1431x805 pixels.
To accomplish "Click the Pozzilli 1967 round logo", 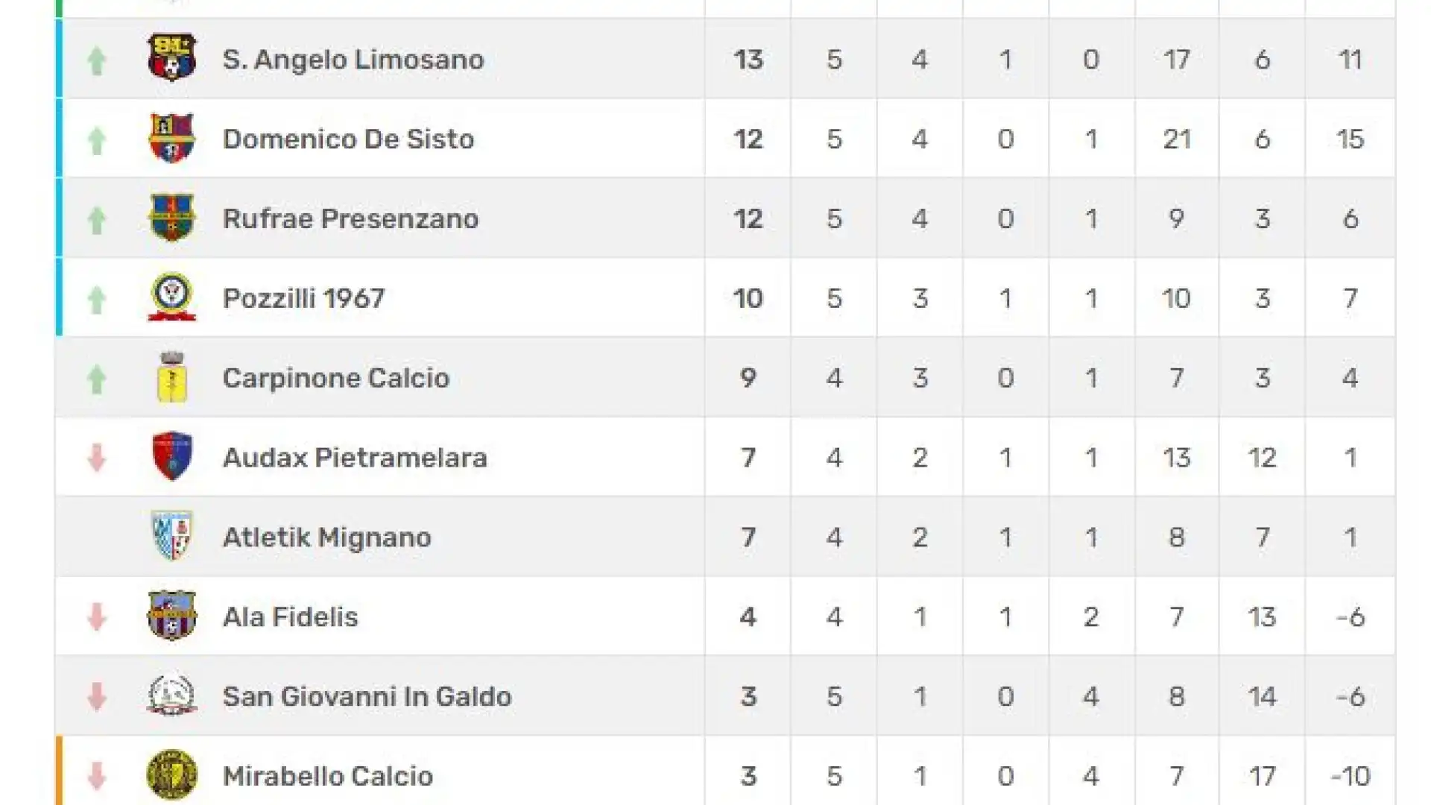I will (x=172, y=297).
